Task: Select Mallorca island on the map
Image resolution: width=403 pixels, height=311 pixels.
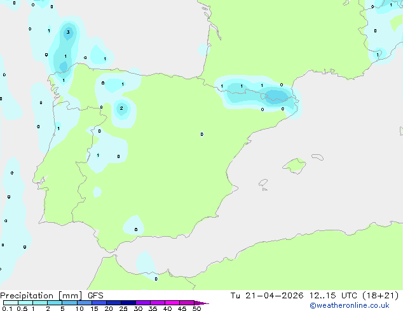Action: pos(294,166)
